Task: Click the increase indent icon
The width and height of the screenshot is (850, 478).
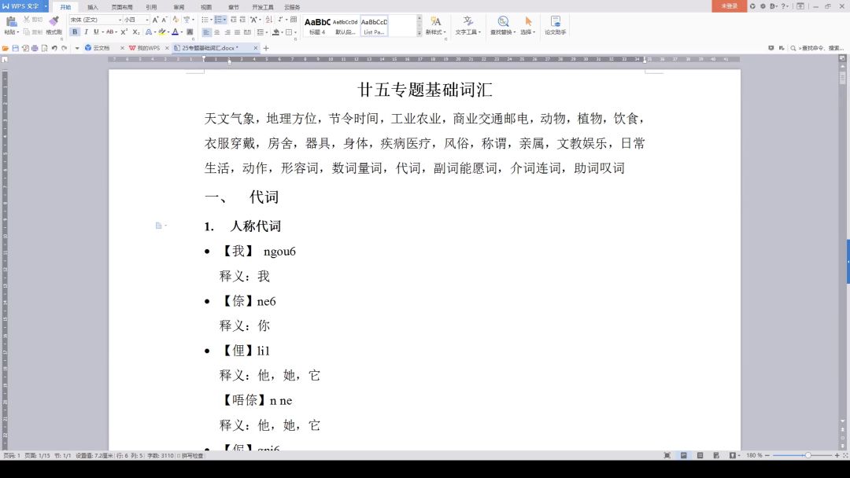Action: [x=243, y=20]
